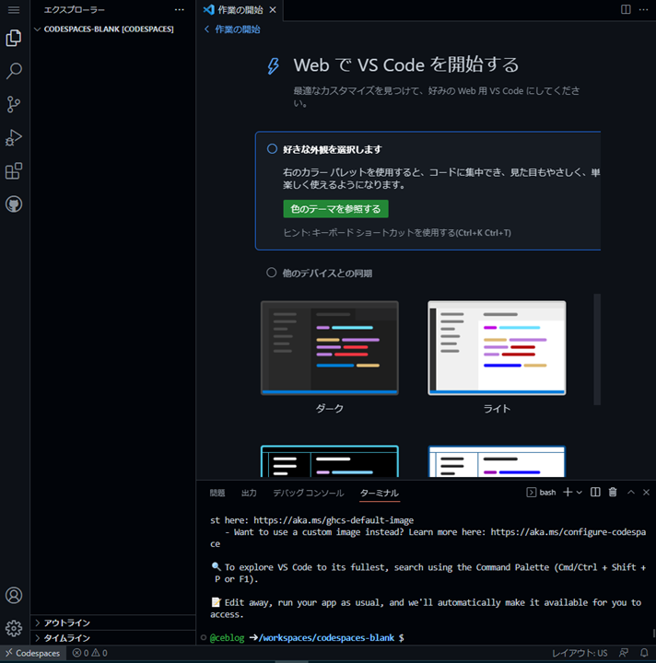Viewport: 656px width, 663px height.
Task: Open notifications bell in status bar
Action: [644, 653]
